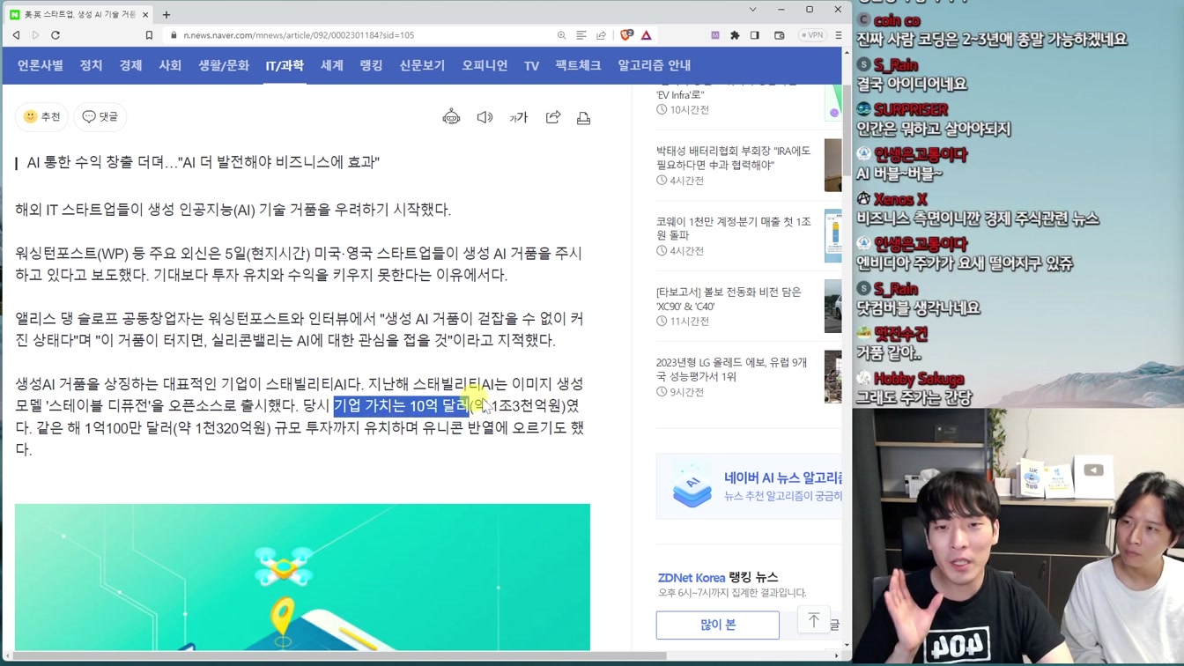Open 오피니언 section
1184x666 pixels.
point(485,65)
